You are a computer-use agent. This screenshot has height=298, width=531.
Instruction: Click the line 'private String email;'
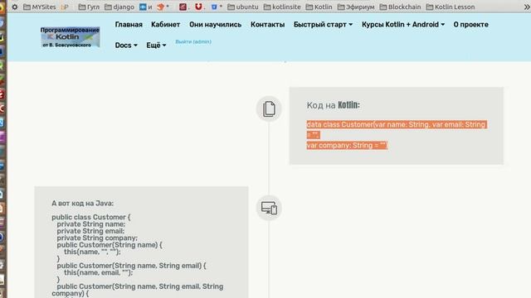[90, 231]
